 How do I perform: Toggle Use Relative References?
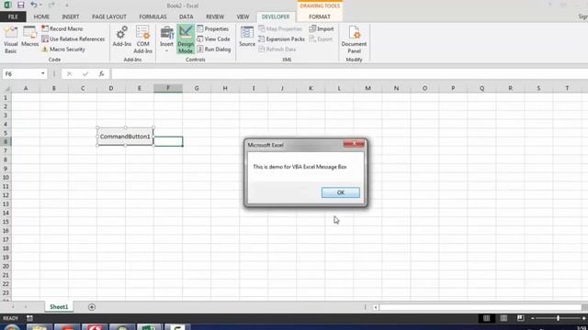click(73, 38)
